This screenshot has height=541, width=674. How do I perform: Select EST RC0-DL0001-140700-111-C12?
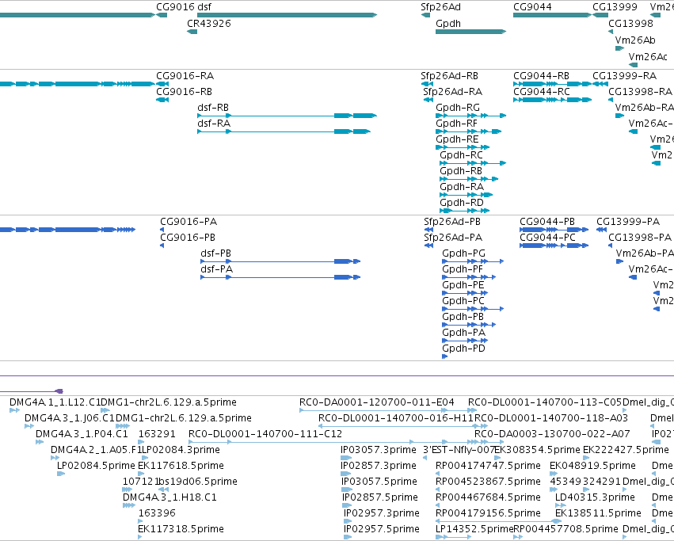coord(265,434)
